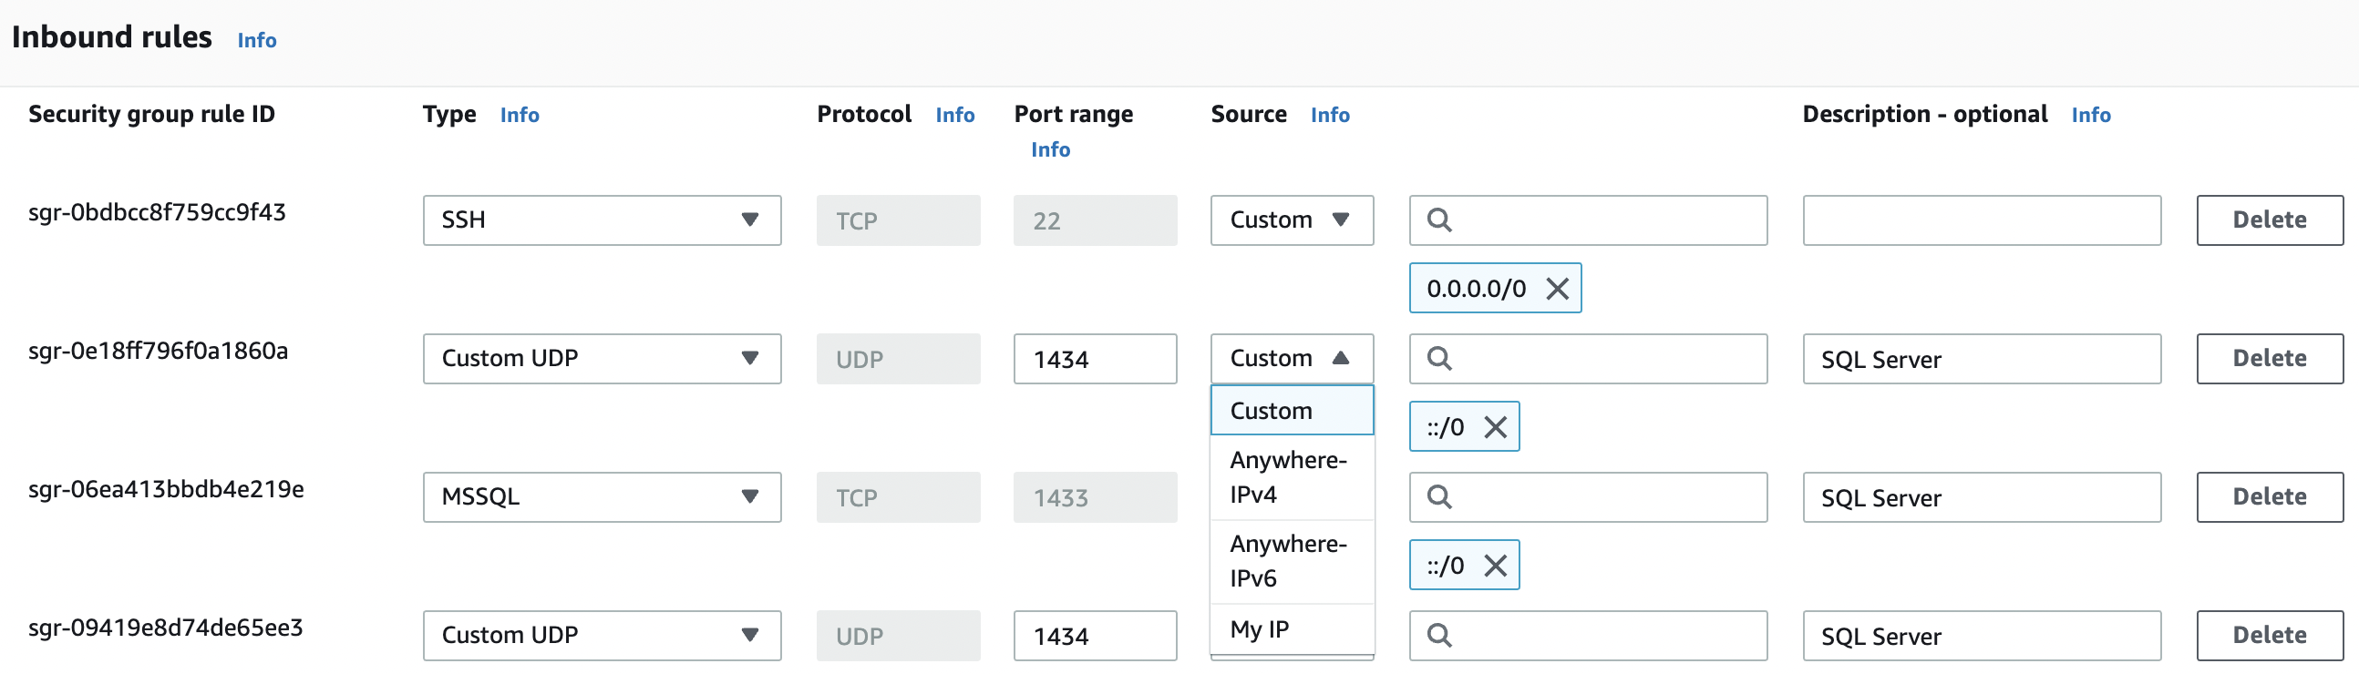The width and height of the screenshot is (2359, 674).
Task: Click disabled UDP protocol field for sgr-09419e8d74de65ee3
Action: click(898, 635)
